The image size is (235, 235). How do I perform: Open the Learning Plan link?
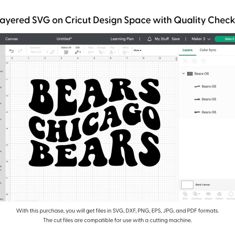click(x=122, y=39)
